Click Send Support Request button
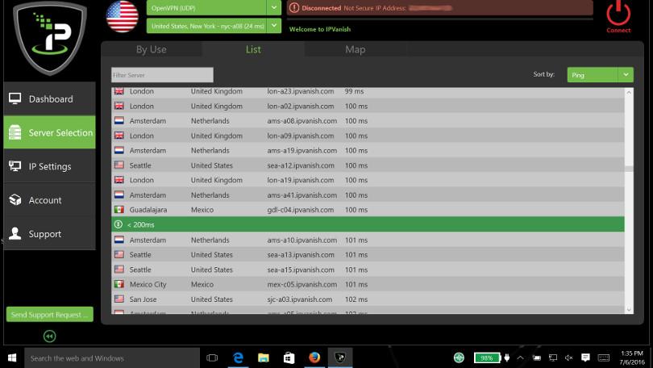The height and width of the screenshot is (368, 653). coord(49,314)
